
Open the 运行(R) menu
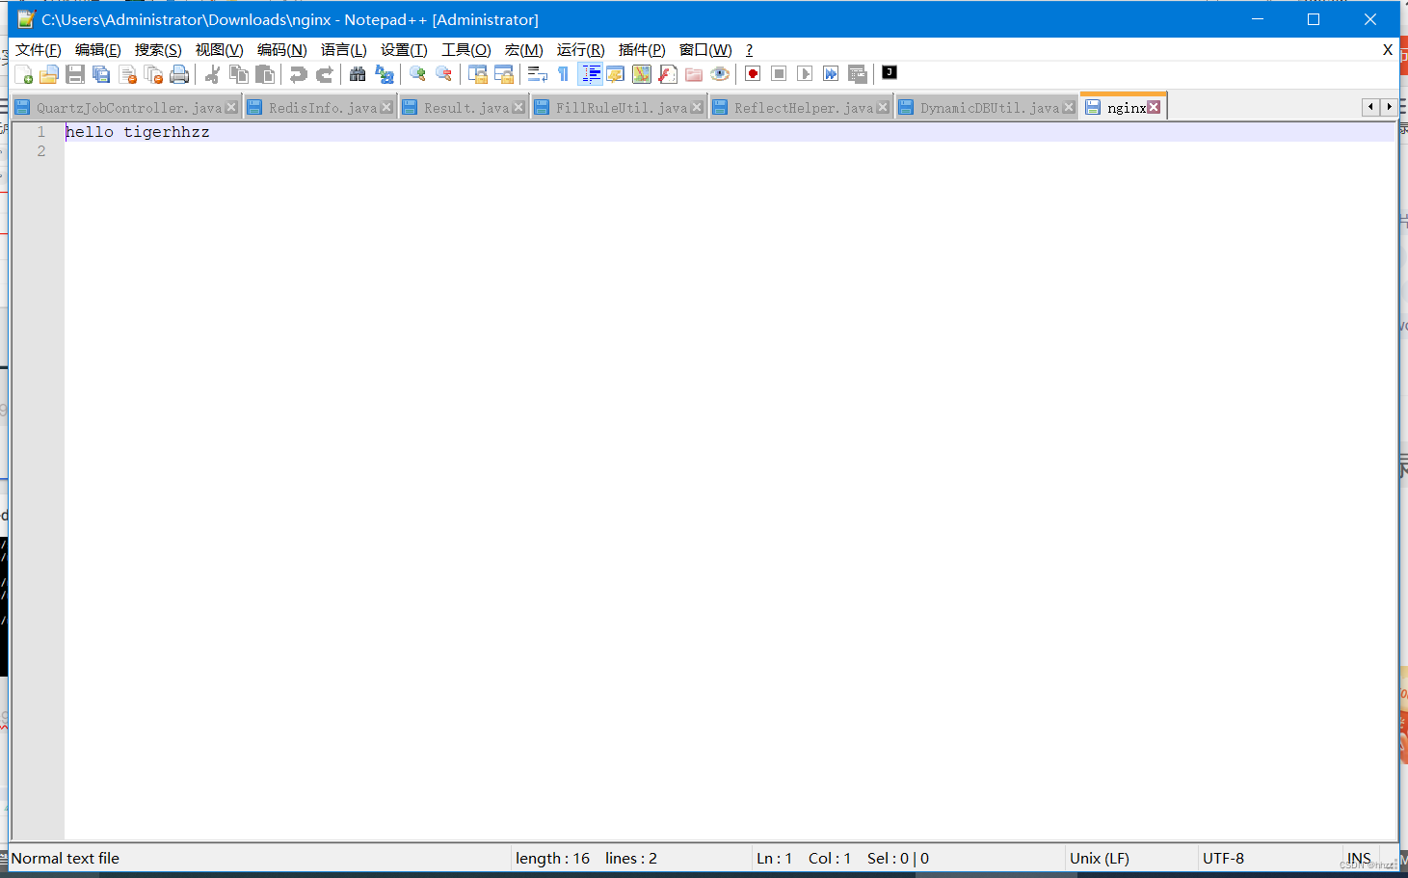click(x=581, y=50)
